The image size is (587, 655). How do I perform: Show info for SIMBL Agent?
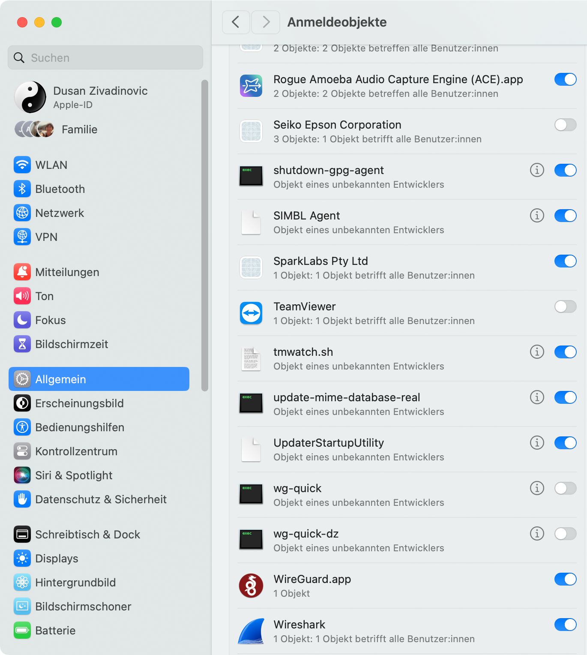537,216
